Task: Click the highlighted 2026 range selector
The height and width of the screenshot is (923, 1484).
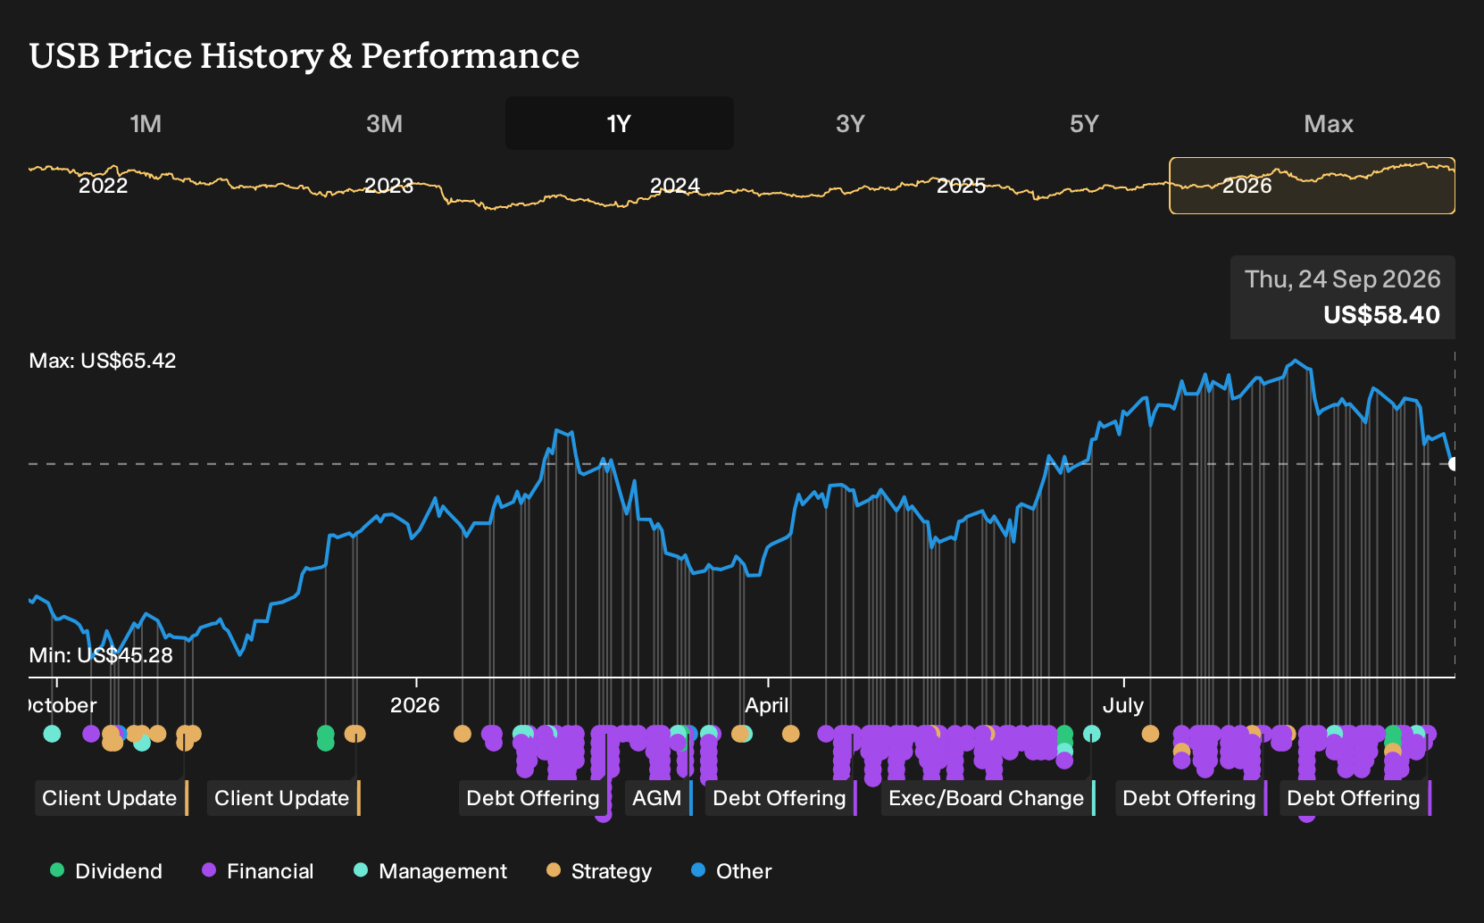Action: (1312, 186)
